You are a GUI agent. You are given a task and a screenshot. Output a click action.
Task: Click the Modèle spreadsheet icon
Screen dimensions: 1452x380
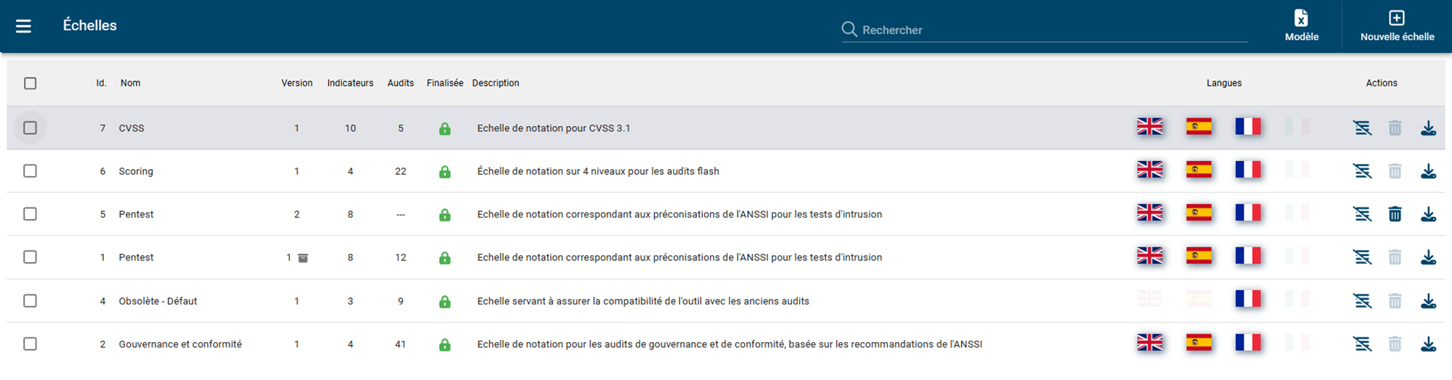point(1301,19)
